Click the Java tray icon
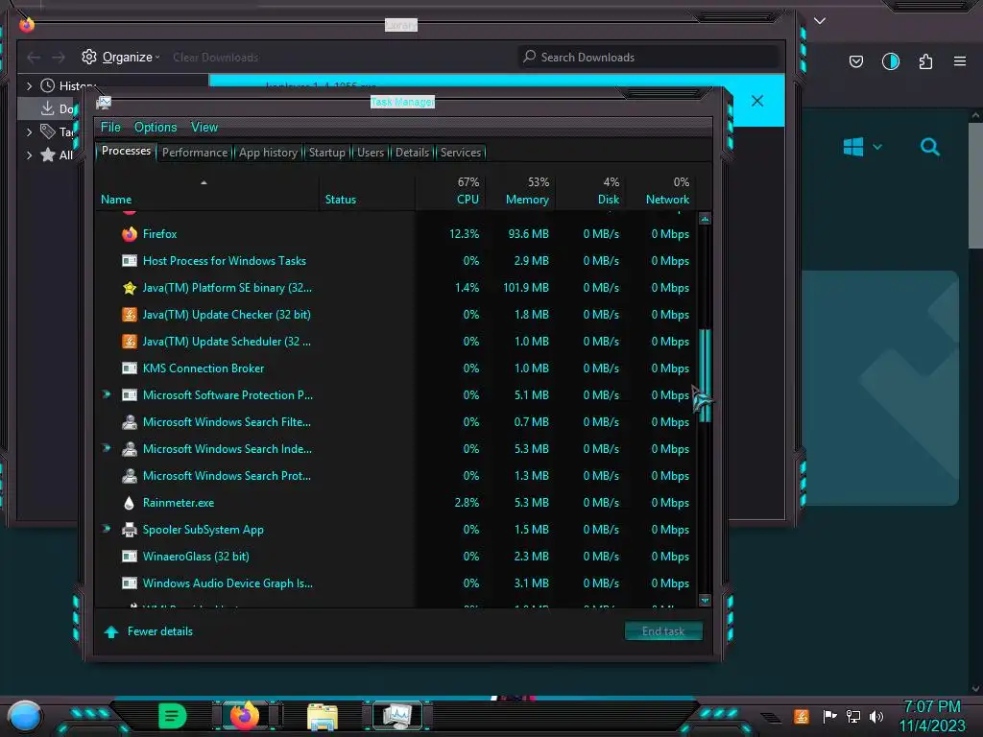Viewport: 983px width, 737px height. [x=802, y=716]
